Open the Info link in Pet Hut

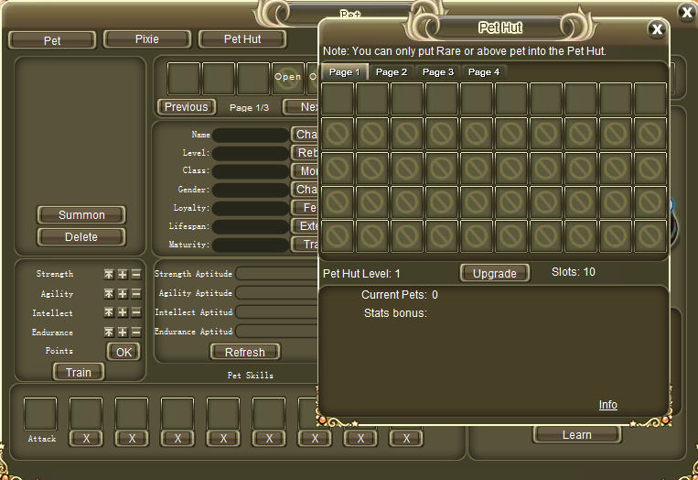pos(607,405)
